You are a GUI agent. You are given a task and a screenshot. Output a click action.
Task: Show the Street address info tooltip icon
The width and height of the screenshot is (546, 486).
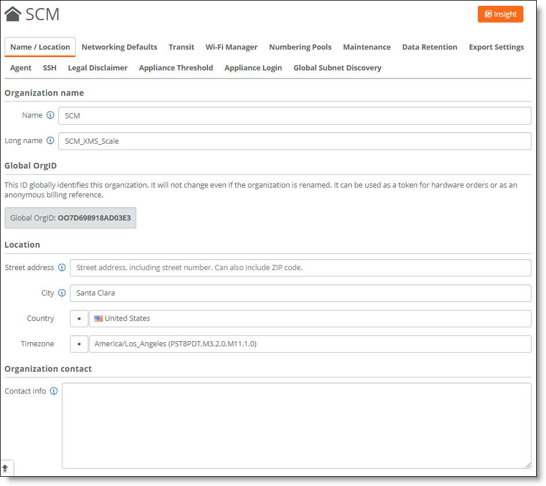click(x=62, y=267)
